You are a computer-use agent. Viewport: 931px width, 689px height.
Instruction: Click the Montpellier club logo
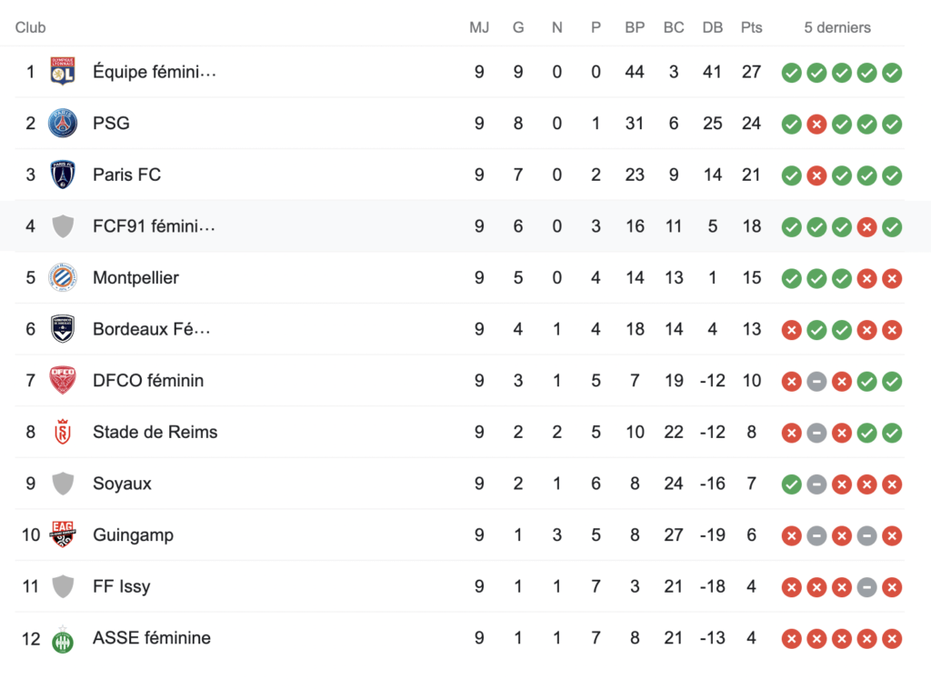coord(63,277)
